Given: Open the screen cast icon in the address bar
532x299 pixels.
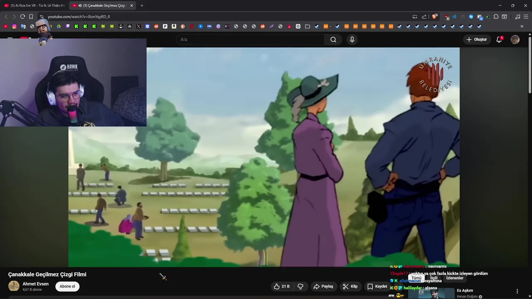Looking at the screenshot, I should (x=415, y=17).
